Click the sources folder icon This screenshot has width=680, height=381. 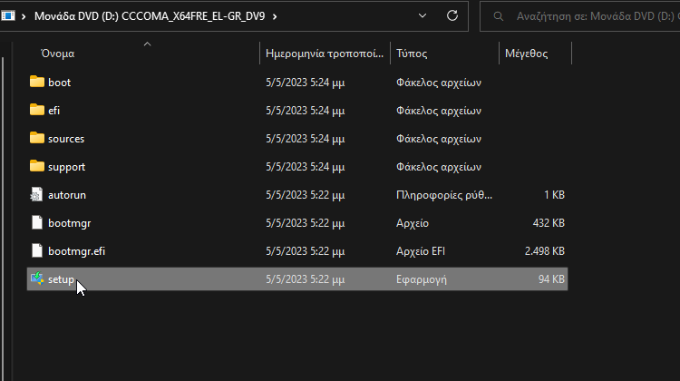[x=37, y=138]
